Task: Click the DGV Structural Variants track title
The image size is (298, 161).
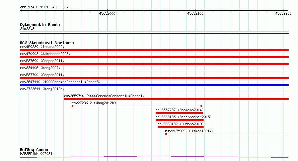Action: pyautogui.click(x=47, y=43)
